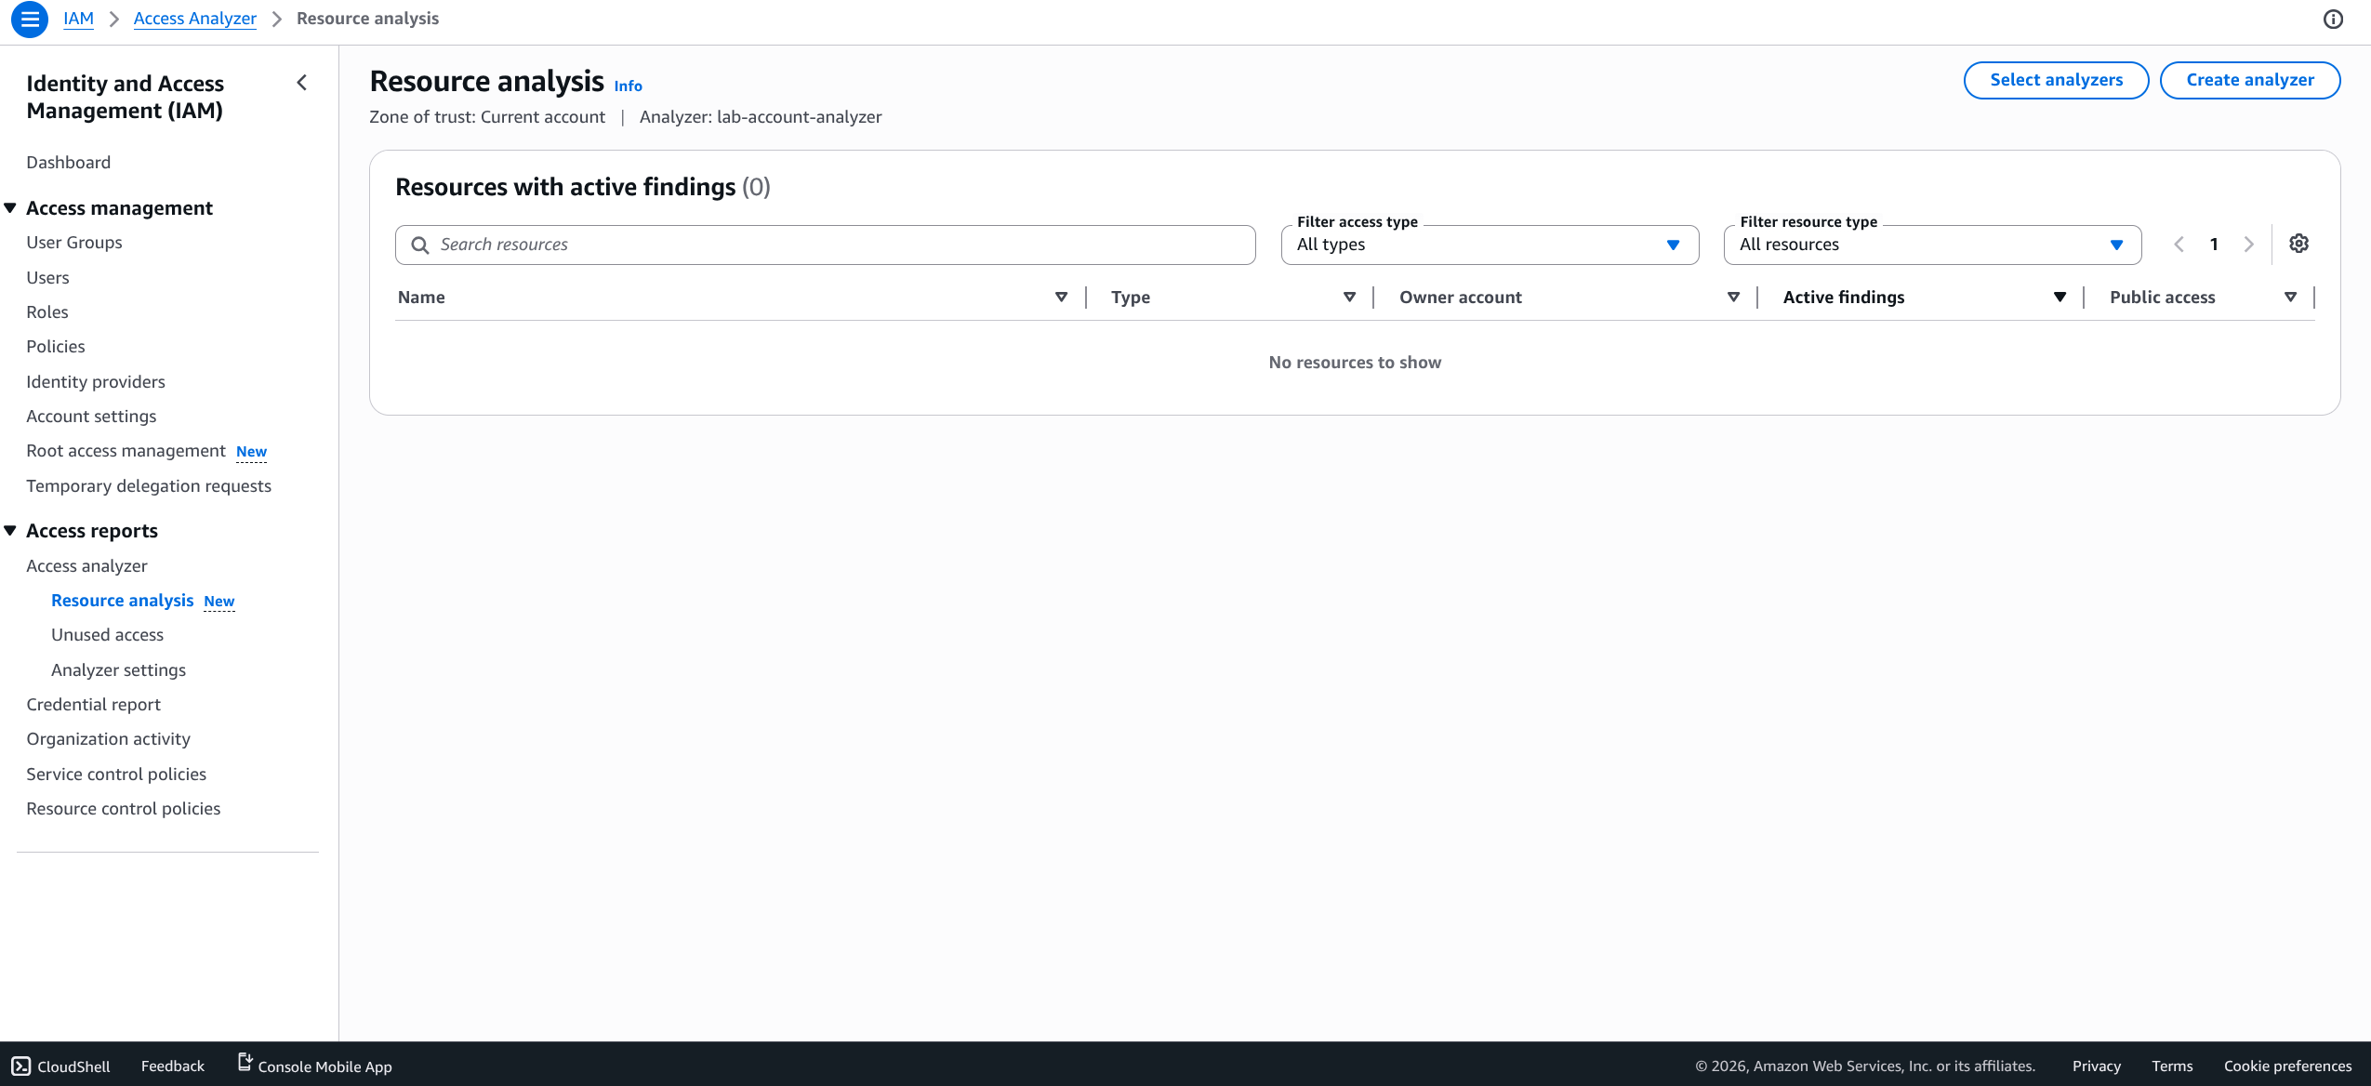
Task: Collapse the Access reports section
Action: point(10,531)
